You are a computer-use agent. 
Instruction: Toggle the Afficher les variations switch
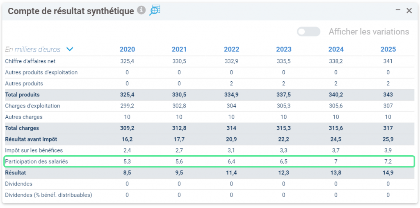[308, 32]
